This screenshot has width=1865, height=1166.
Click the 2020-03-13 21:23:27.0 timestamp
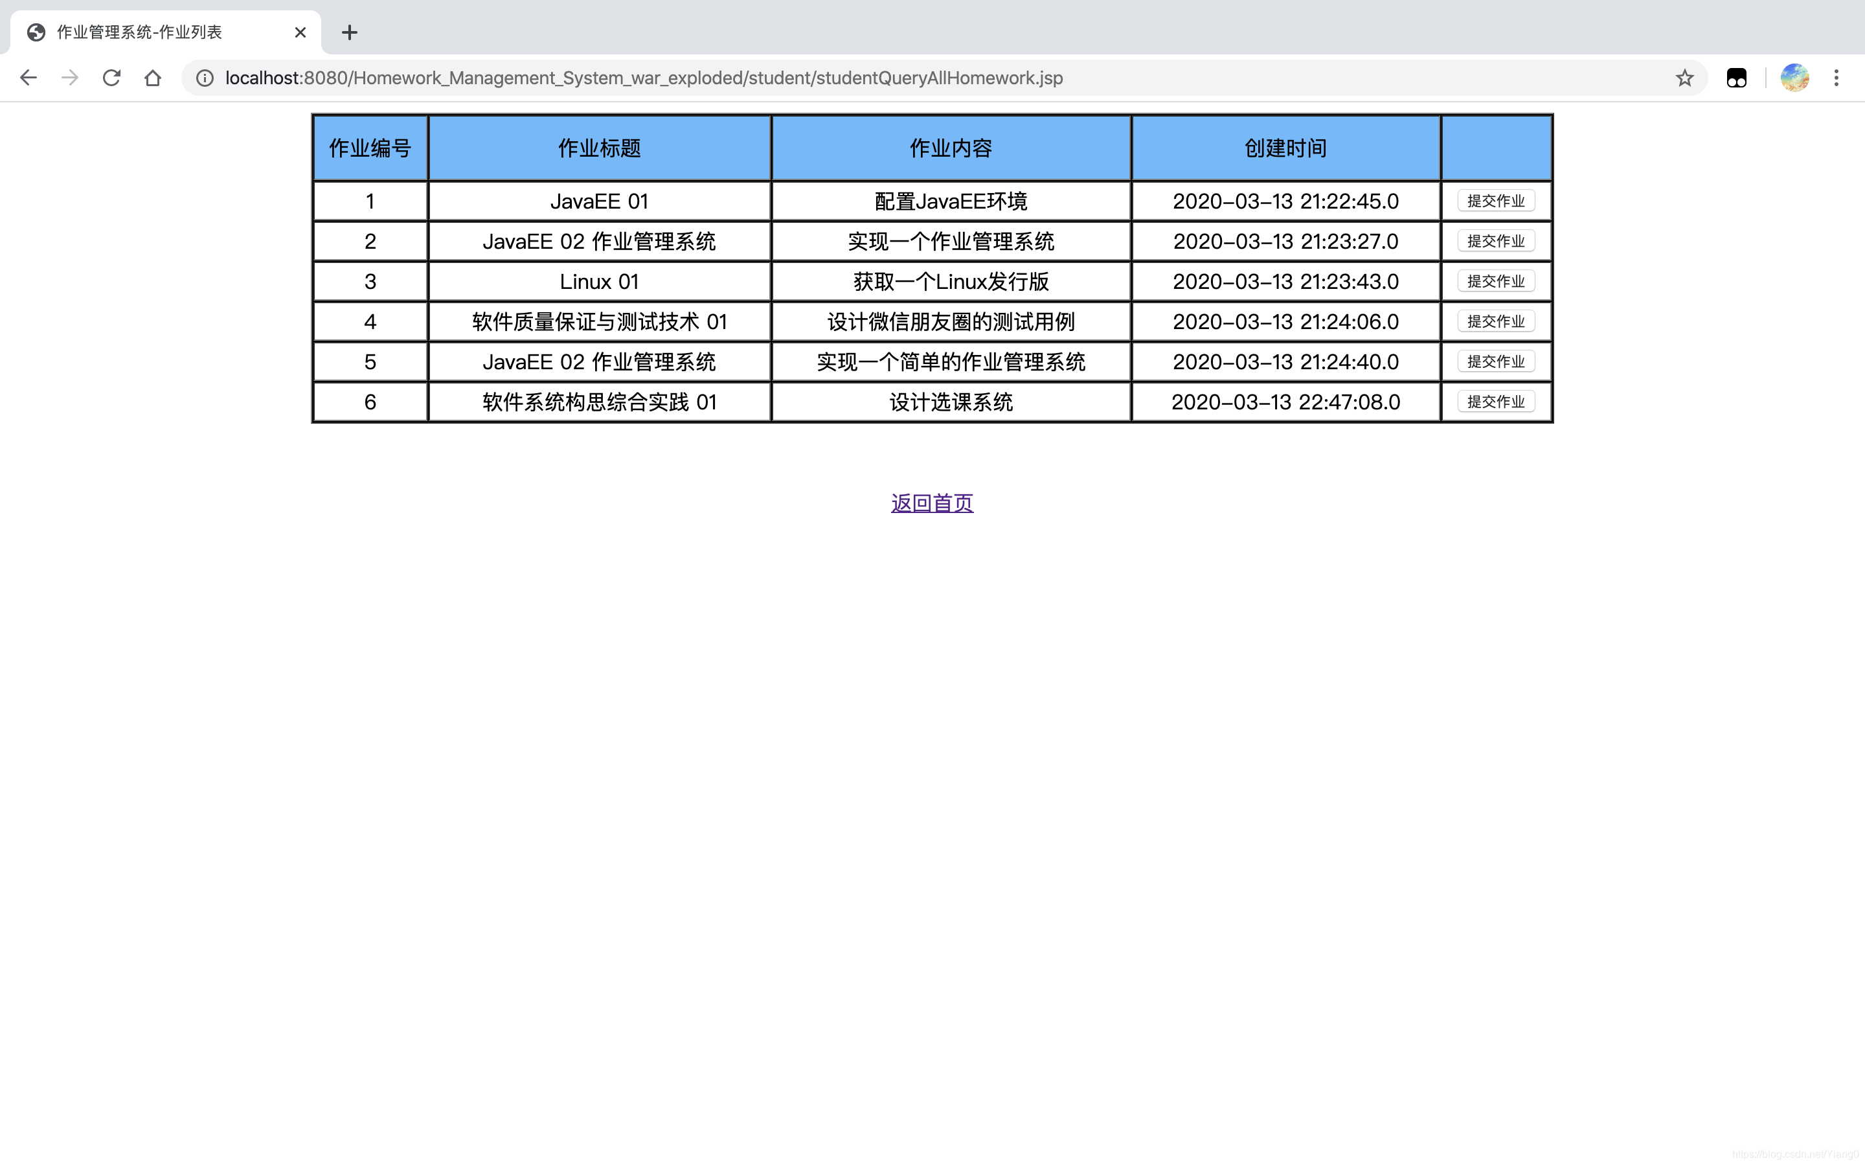tap(1285, 242)
